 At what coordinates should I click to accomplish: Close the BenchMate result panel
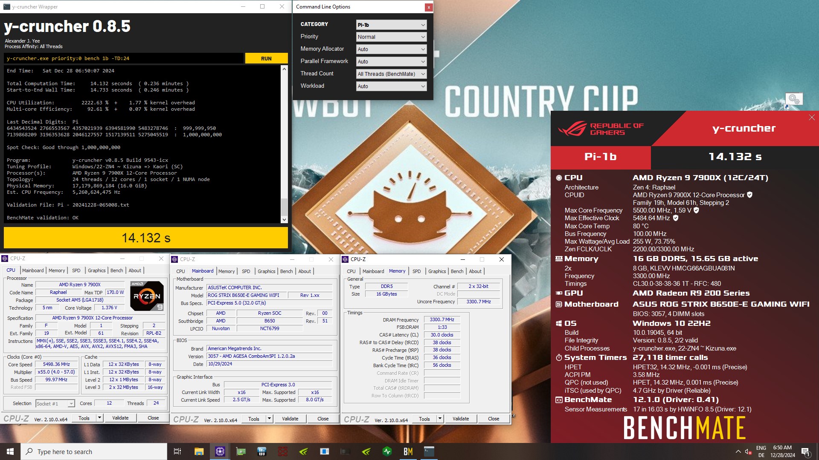[811, 118]
